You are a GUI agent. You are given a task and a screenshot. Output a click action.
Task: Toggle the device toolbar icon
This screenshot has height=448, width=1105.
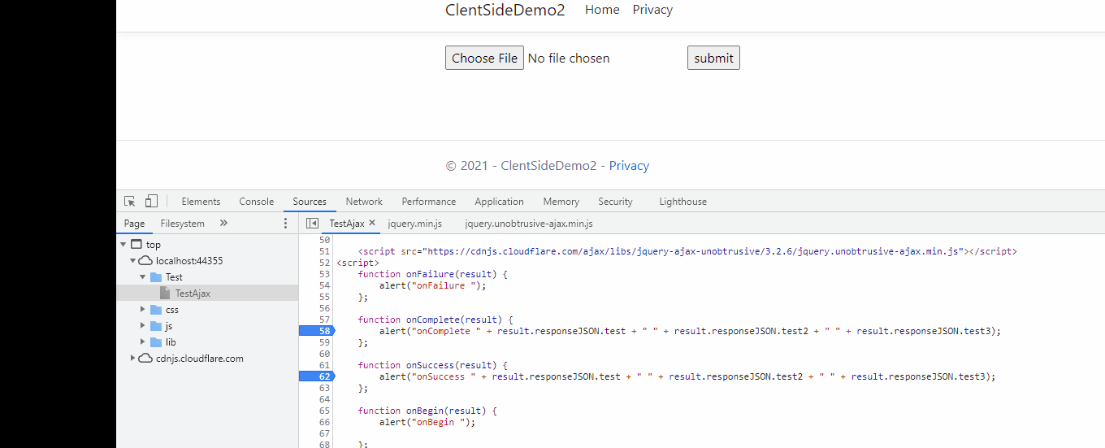[151, 201]
